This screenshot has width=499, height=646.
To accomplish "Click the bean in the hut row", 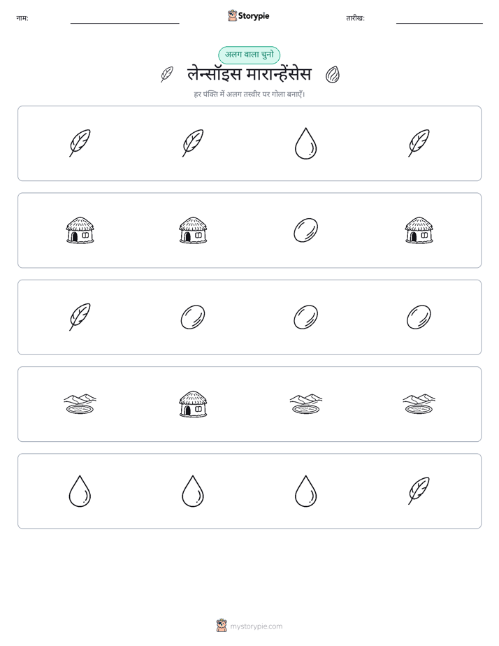I will tap(305, 230).
